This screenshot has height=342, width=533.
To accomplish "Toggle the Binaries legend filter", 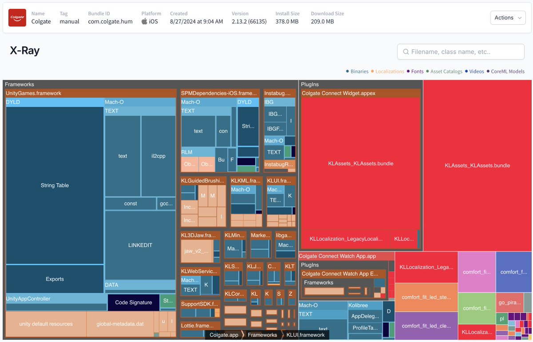I will tap(357, 71).
